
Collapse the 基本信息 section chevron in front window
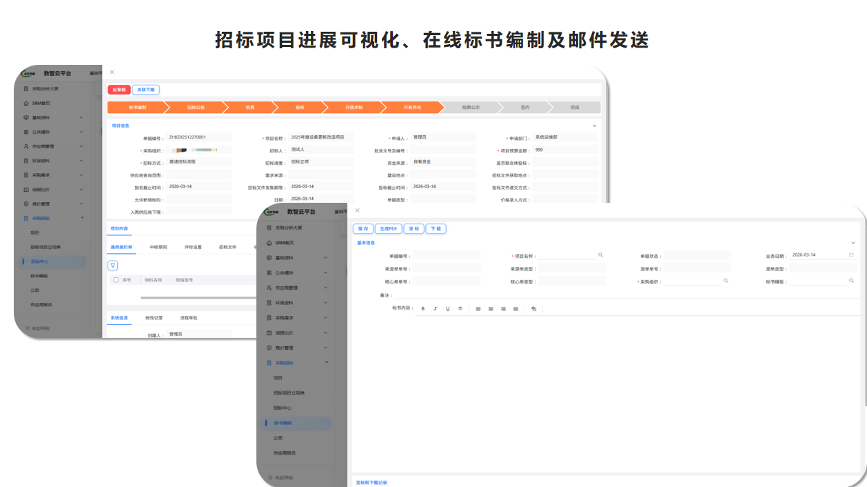pos(853,243)
